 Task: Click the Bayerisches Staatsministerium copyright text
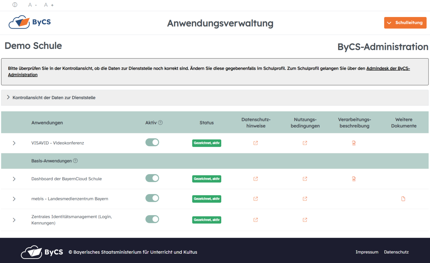[133, 252]
